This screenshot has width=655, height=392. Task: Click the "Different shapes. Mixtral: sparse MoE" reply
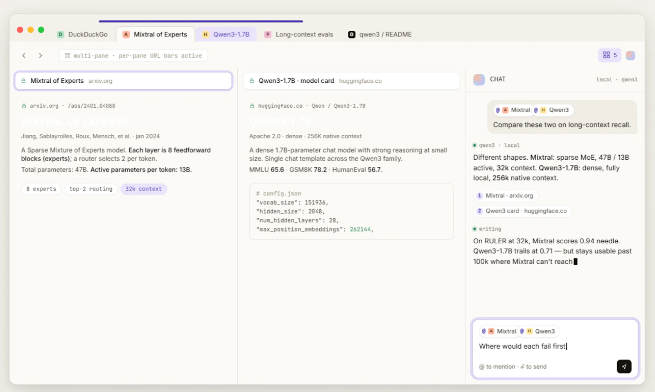[x=551, y=168]
